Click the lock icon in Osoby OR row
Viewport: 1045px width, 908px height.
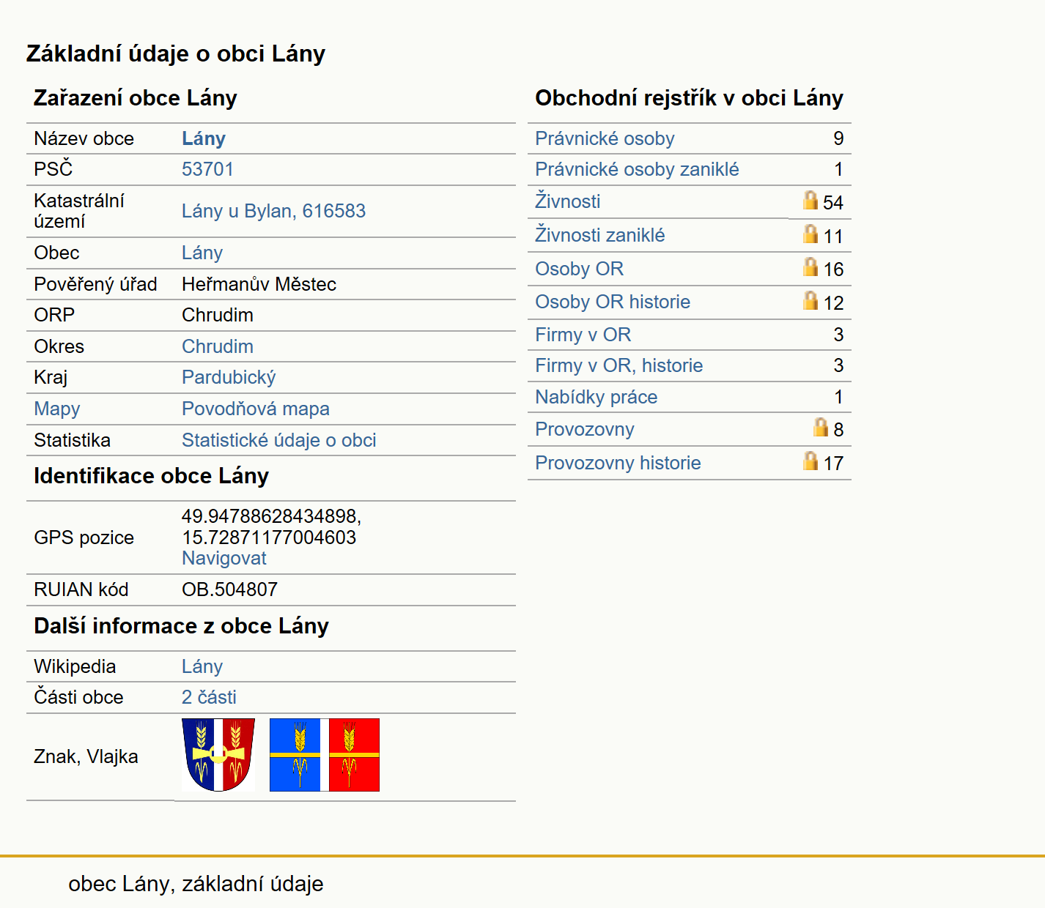point(810,267)
